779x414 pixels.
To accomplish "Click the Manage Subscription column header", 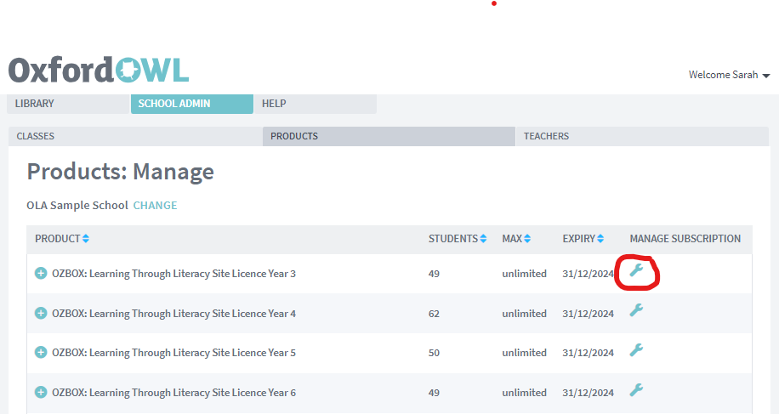I will (x=685, y=239).
